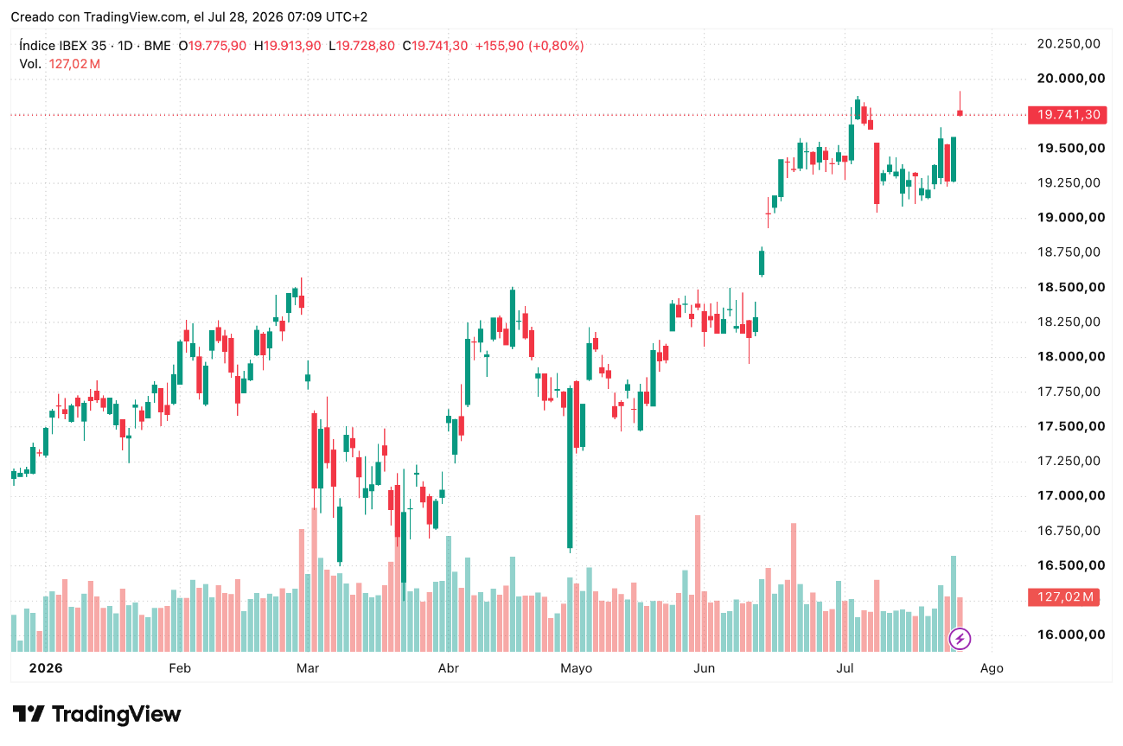Click the TradingView logo icon
Image resolution: width=1123 pixels, height=746 pixels.
point(29,714)
